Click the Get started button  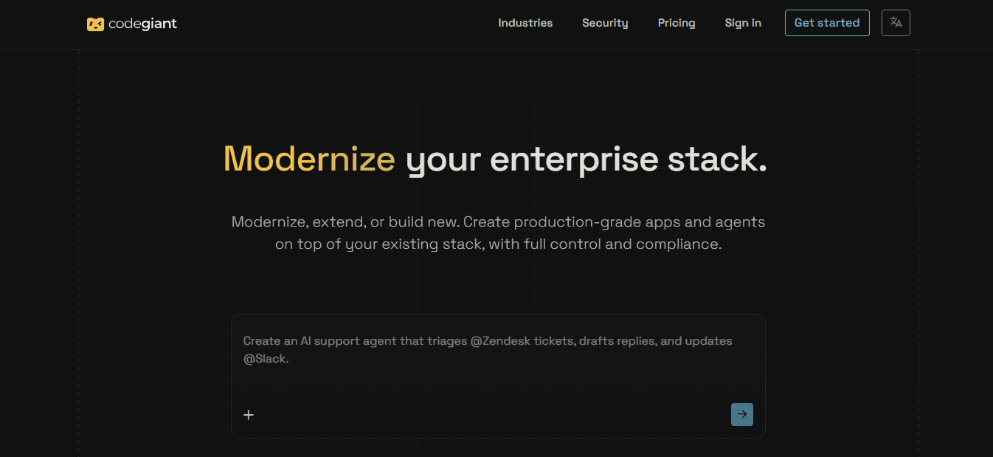pos(827,23)
